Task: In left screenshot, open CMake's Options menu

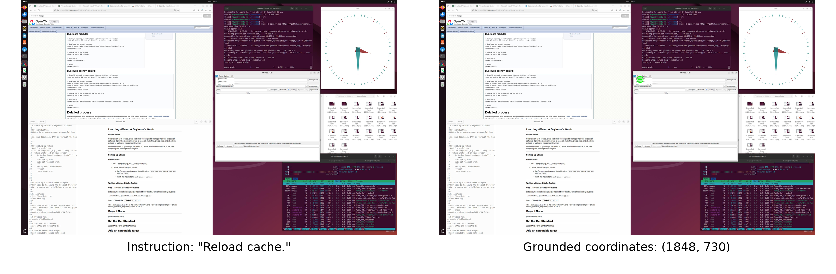Action: tap(227, 76)
